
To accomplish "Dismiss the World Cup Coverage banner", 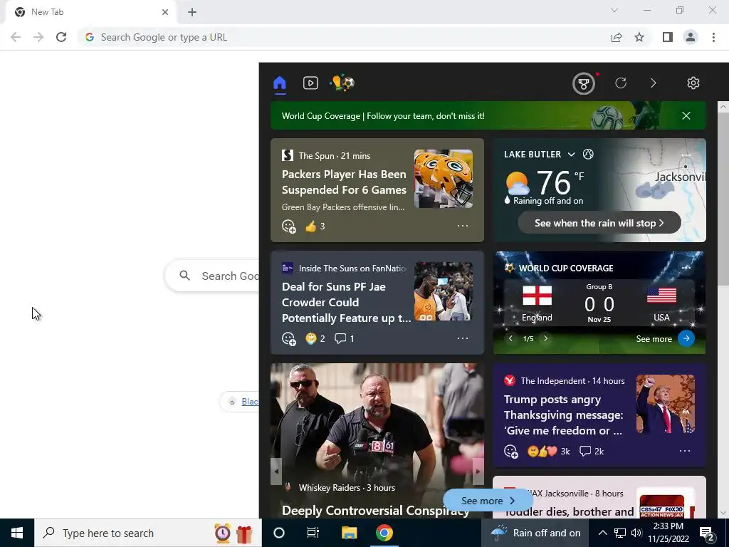I will tap(686, 116).
